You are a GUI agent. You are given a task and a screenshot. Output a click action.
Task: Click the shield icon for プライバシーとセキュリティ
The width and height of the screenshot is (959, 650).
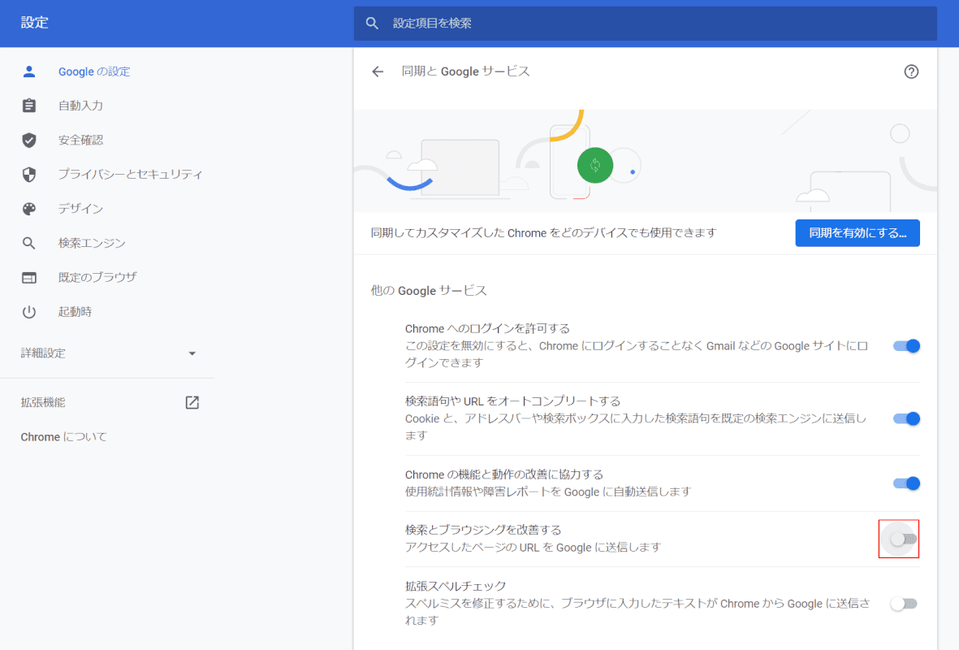tap(28, 175)
